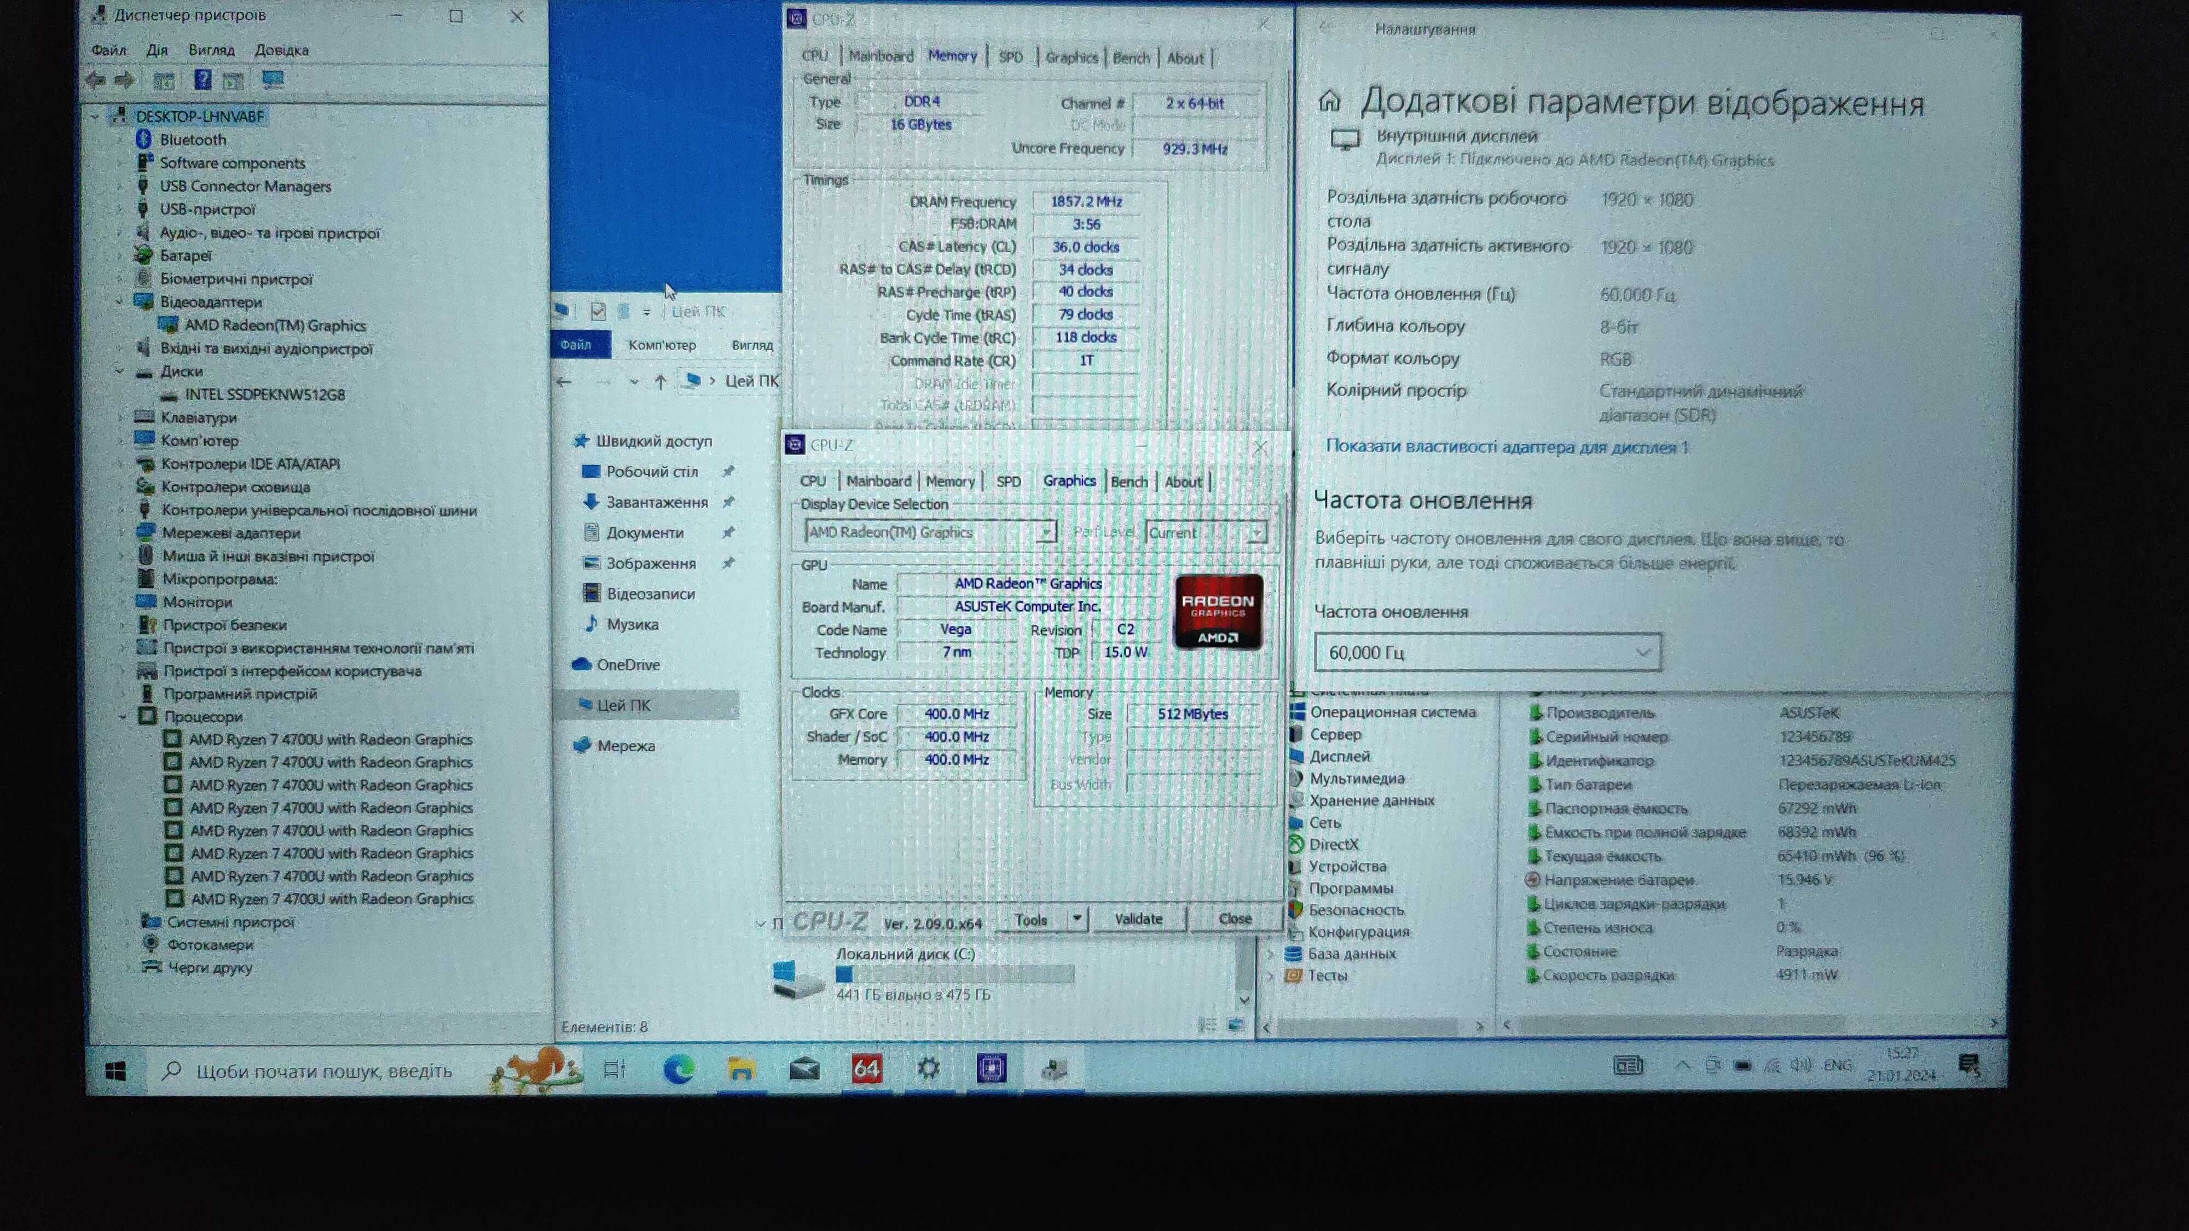Open the Perf Level Current dropdown
Image resolution: width=2189 pixels, height=1231 pixels.
1207,533
